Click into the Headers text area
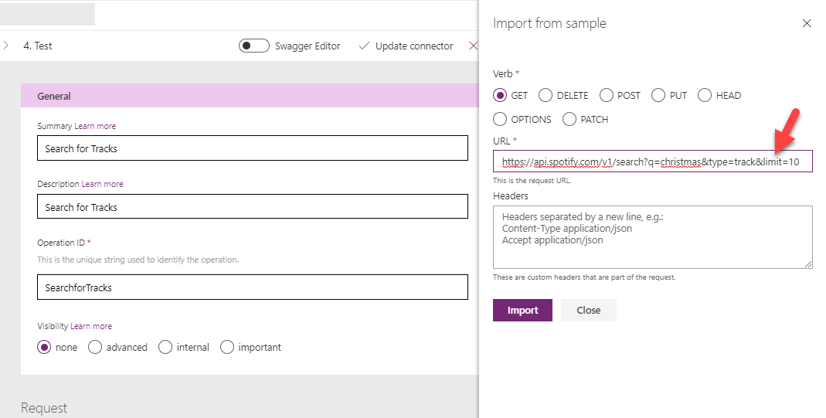Image resolution: width=826 pixels, height=418 pixels. pyautogui.click(x=652, y=236)
